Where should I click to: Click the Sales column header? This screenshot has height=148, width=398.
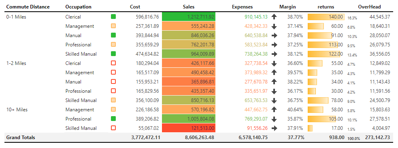pos(189,7)
